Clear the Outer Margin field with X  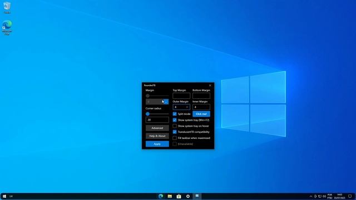187,107
